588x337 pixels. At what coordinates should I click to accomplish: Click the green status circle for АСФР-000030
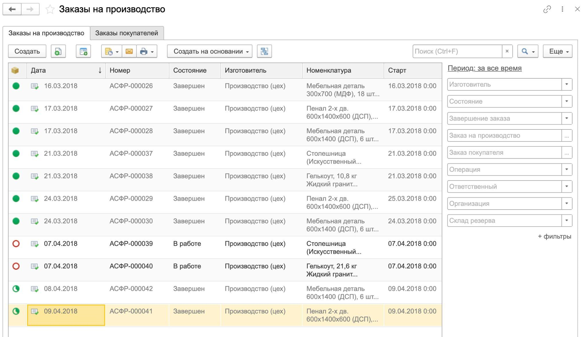click(16, 221)
